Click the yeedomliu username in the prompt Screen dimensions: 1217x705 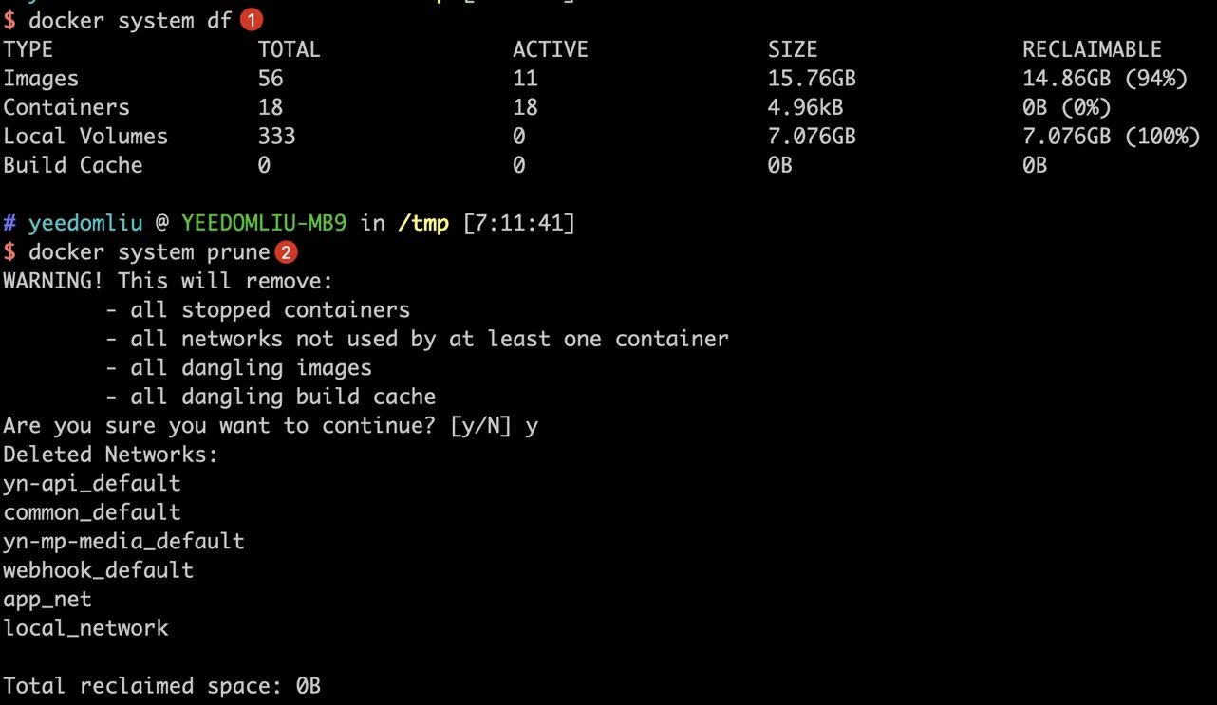[85, 223]
